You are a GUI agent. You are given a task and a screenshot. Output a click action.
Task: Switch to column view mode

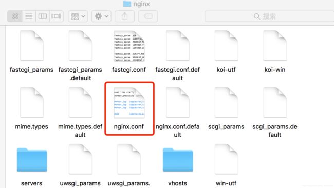pyautogui.click(x=42, y=16)
